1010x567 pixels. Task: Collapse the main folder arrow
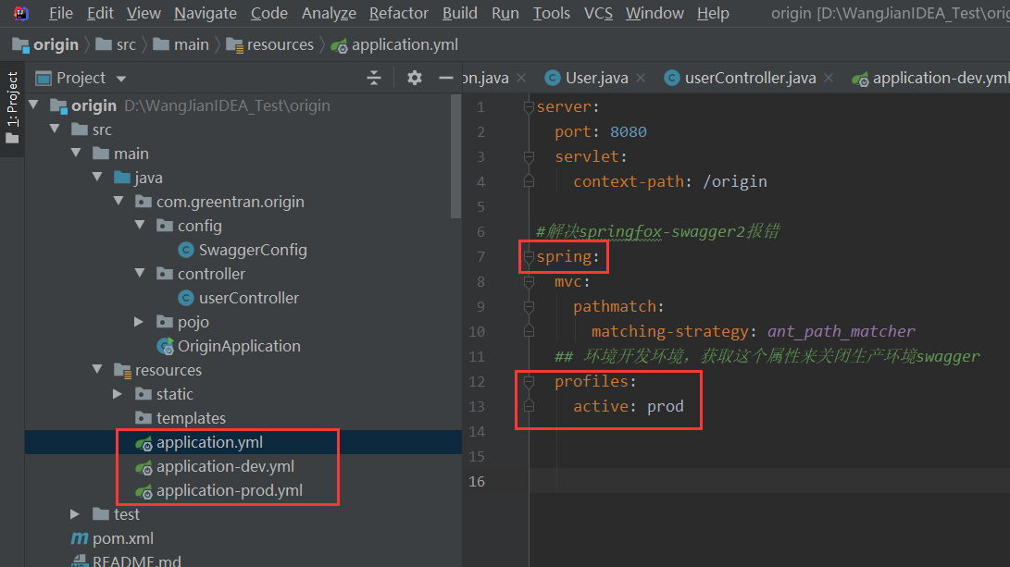pyautogui.click(x=77, y=154)
